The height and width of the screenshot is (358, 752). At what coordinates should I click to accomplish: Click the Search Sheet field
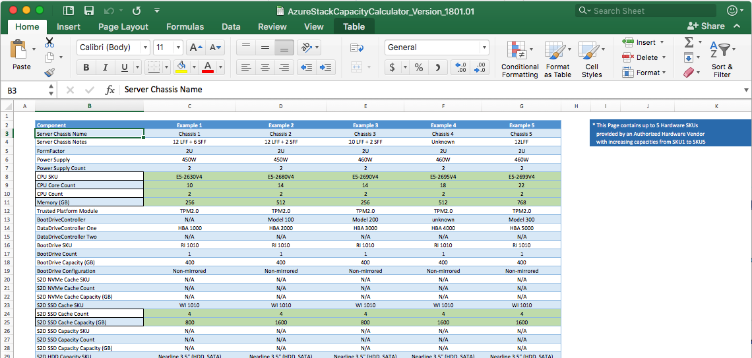(x=646, y=11)
